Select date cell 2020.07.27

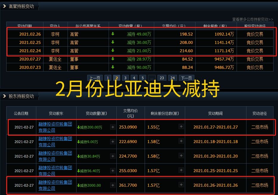(x=30, y=59)
